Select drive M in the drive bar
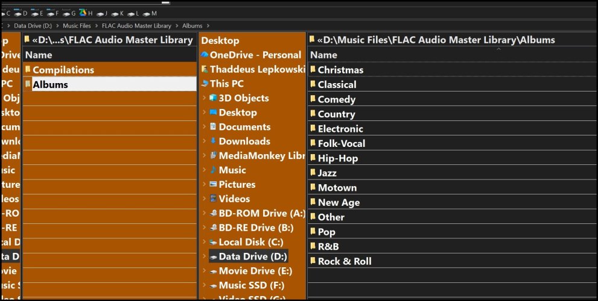Screen dimensions: 598x301 tap(150, 14)
